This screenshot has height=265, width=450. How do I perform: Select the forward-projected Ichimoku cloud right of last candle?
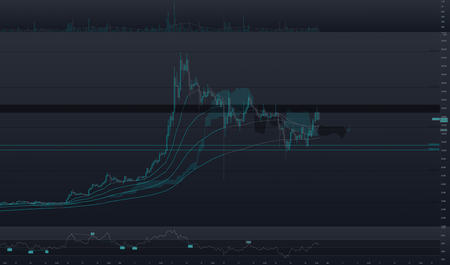[x=334, y=131]
